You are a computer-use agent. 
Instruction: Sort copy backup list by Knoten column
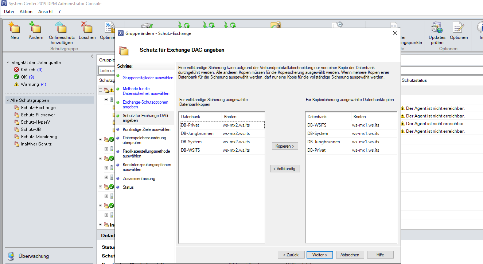click(374, 117)
